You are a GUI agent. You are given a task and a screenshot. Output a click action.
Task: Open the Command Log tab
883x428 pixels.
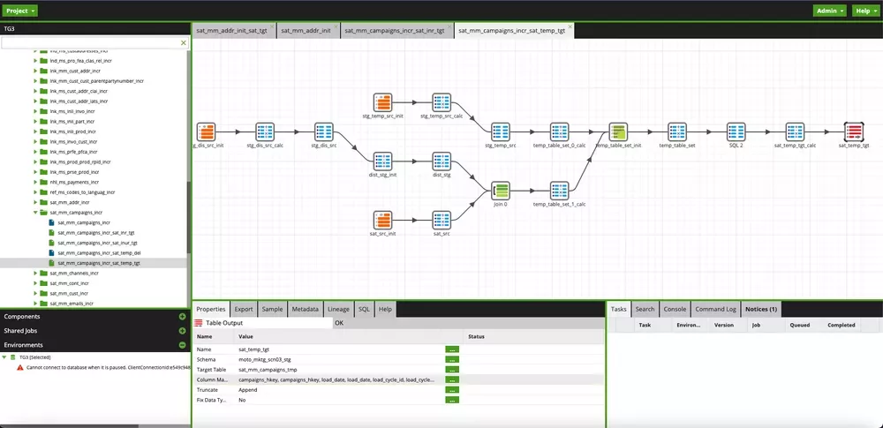715,309
